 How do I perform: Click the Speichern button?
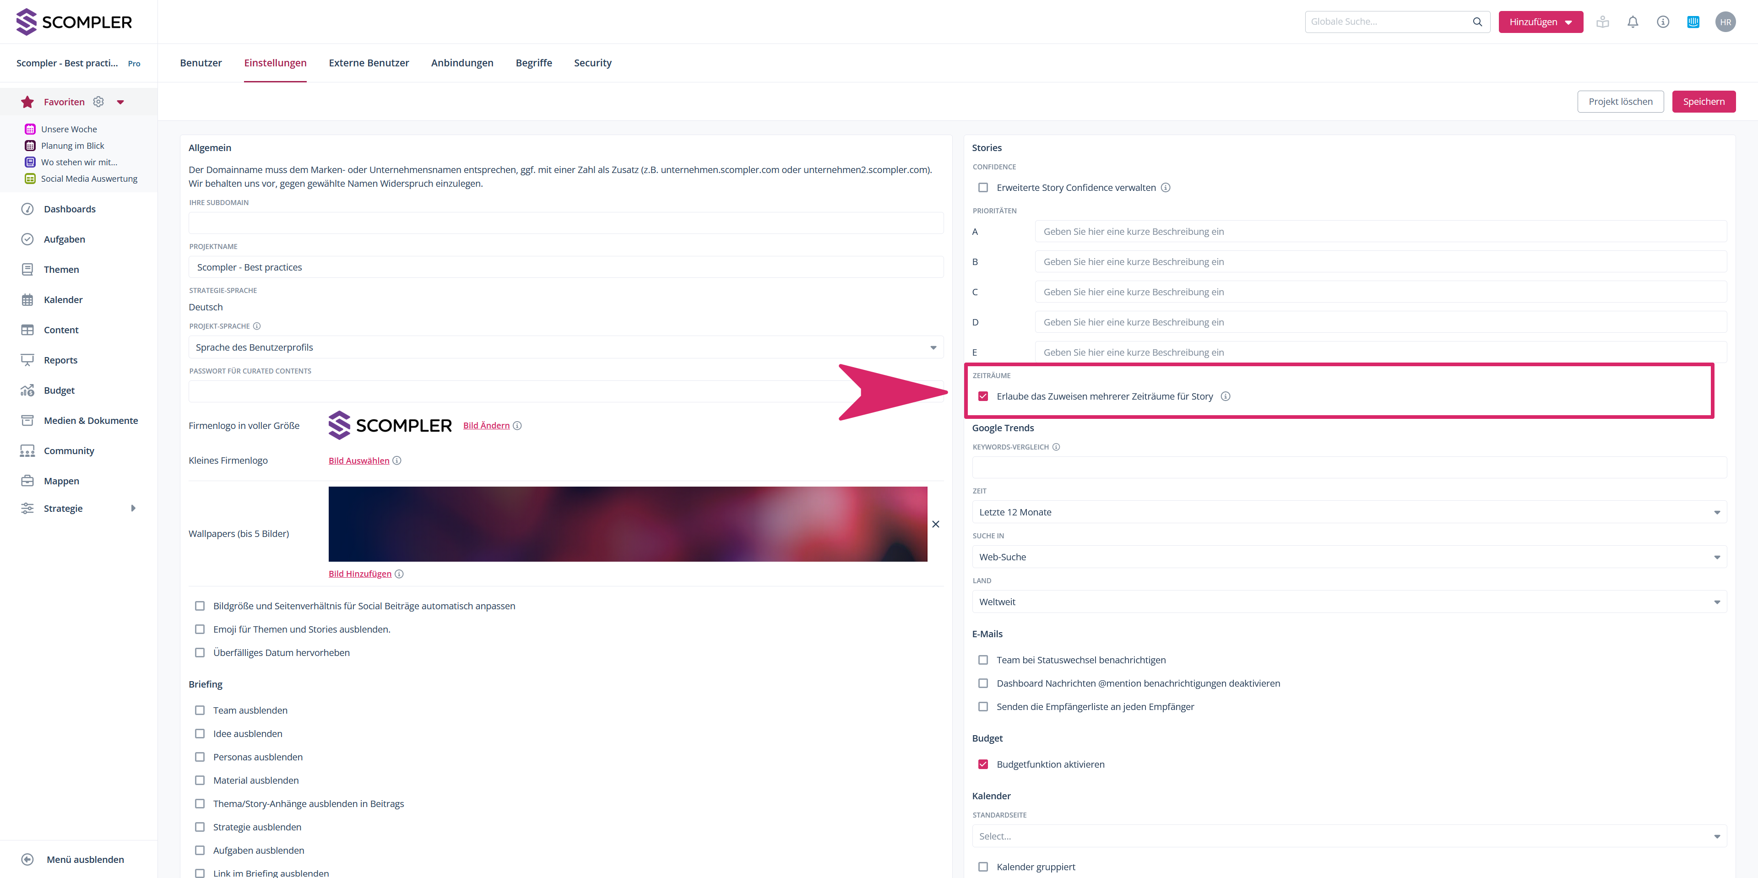(1704, 102)
